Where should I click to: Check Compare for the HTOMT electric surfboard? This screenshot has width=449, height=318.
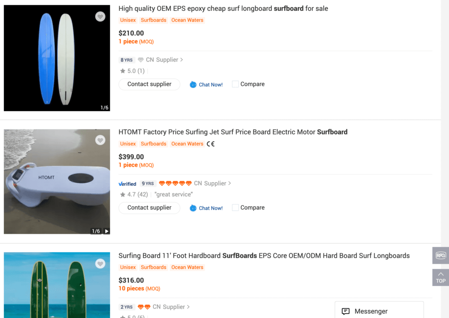235,208
